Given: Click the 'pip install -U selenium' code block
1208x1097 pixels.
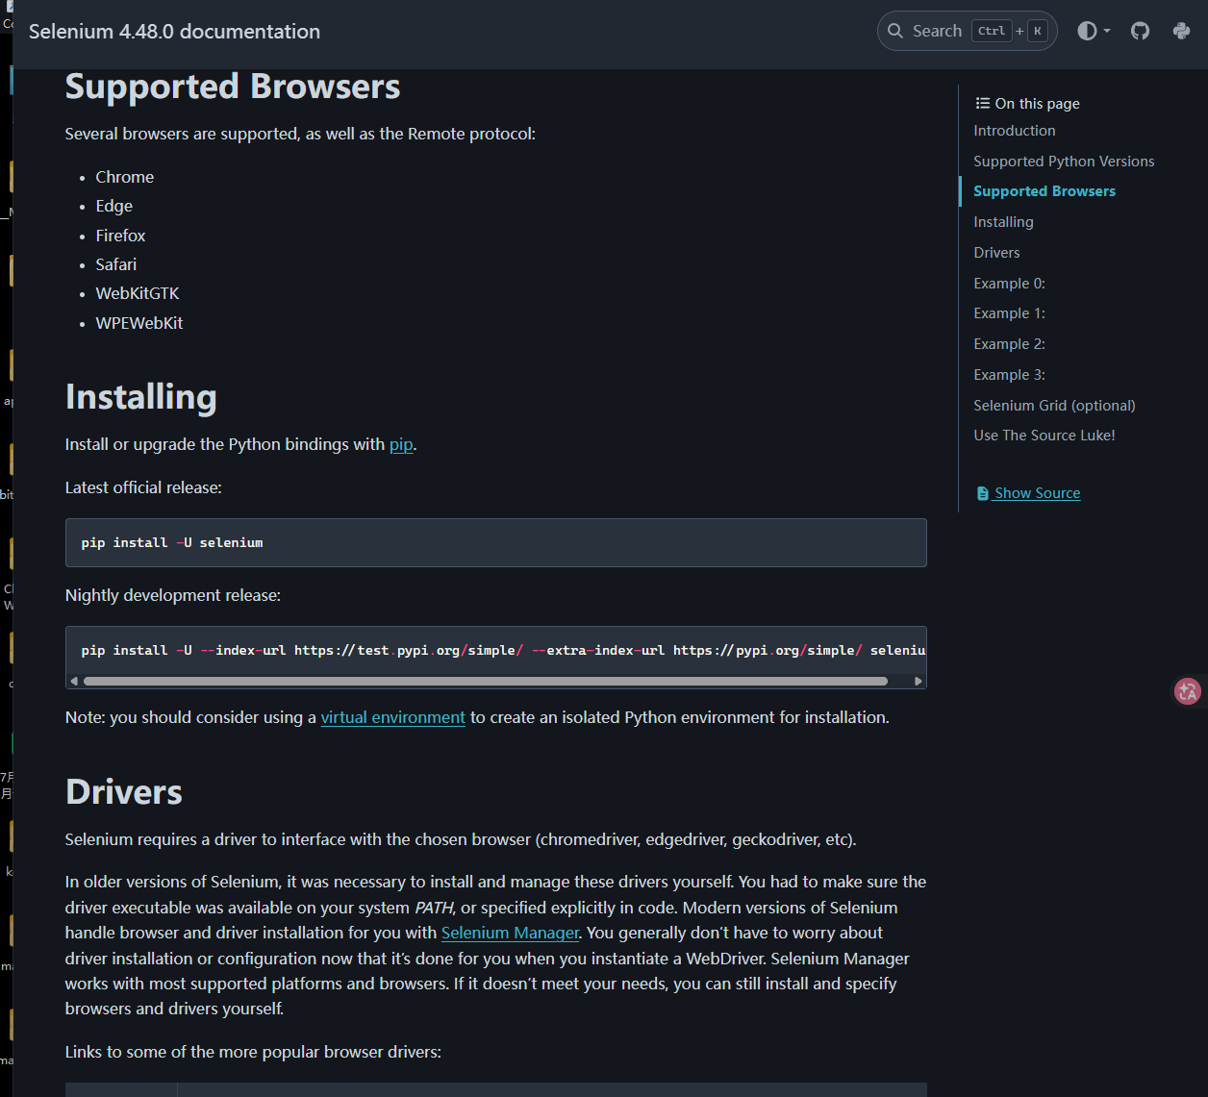Looking at the screenshot, I should (x=495, y=542).
